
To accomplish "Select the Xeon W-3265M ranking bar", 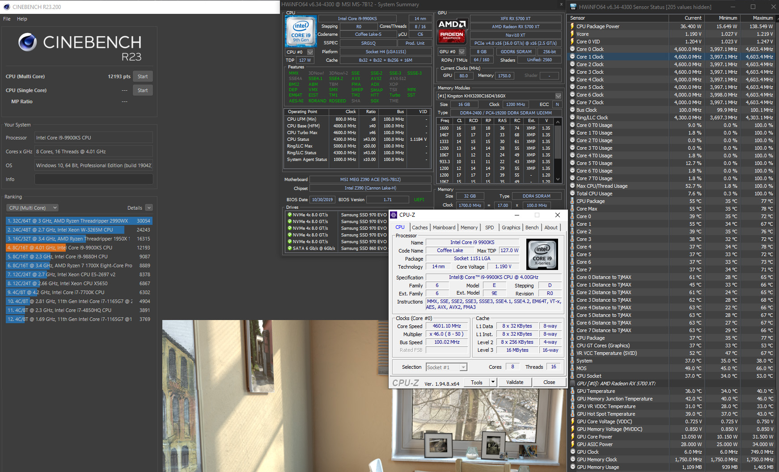I will (65, 230).
